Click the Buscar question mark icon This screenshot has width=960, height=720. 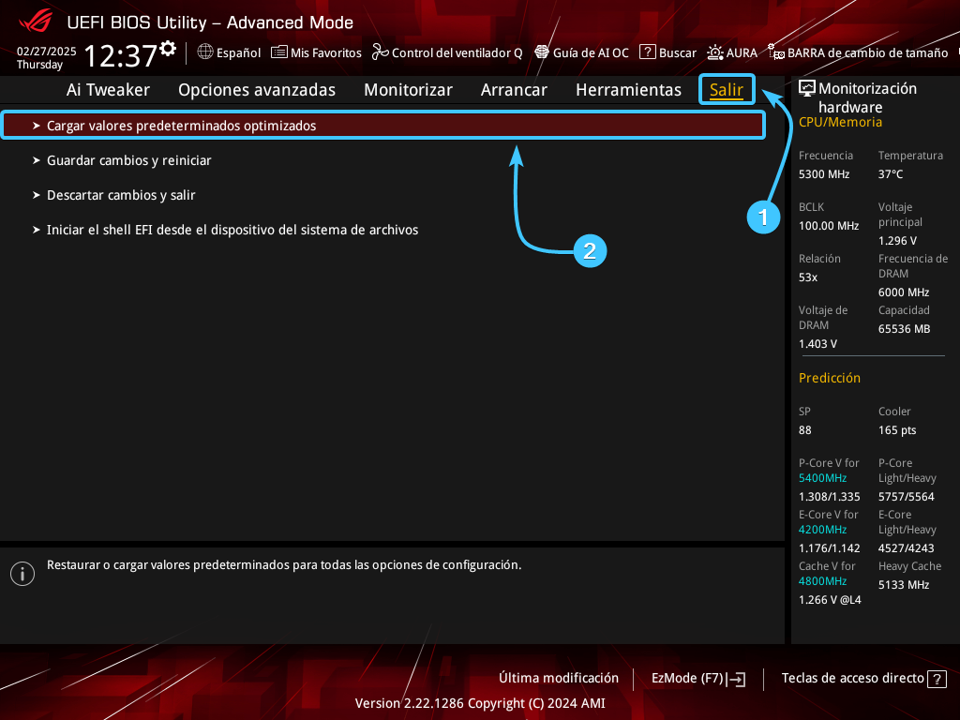[x=647, y=52]
